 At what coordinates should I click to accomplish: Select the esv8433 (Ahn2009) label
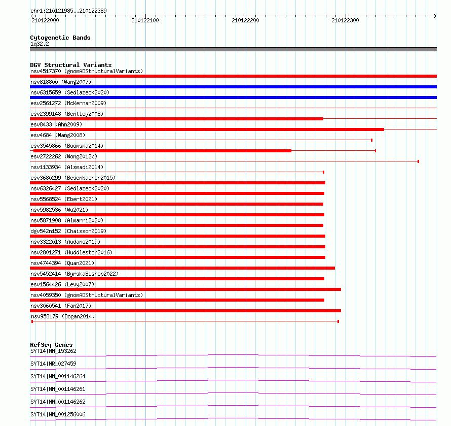pos(56,124)
